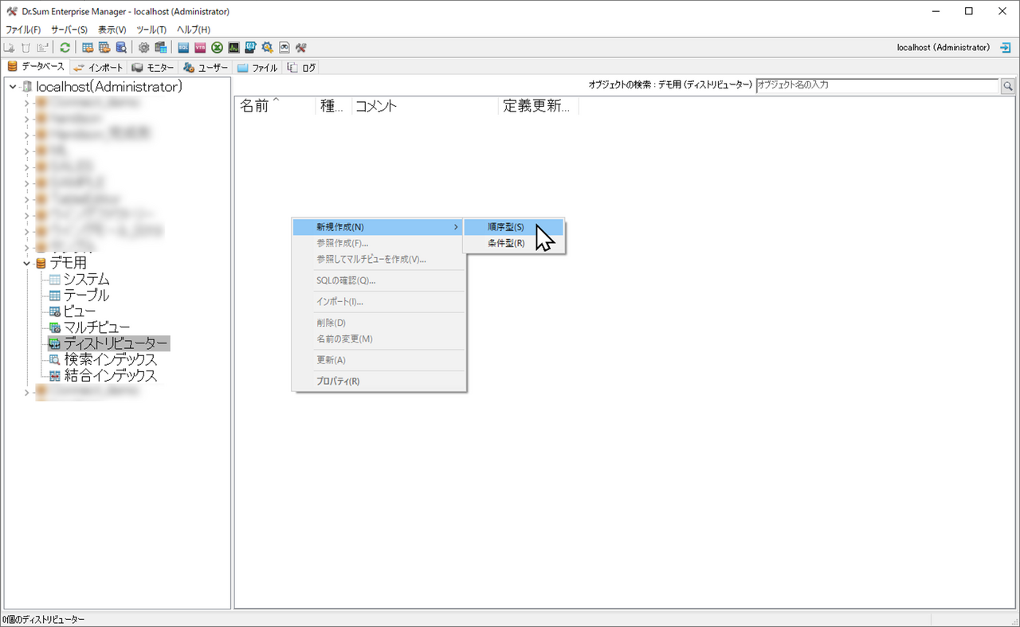Image resolution: width=1020 pixels, height=627 pixels.
Task: Click the 0個のディストリビューター status bar text
Action: click(44, 620)
